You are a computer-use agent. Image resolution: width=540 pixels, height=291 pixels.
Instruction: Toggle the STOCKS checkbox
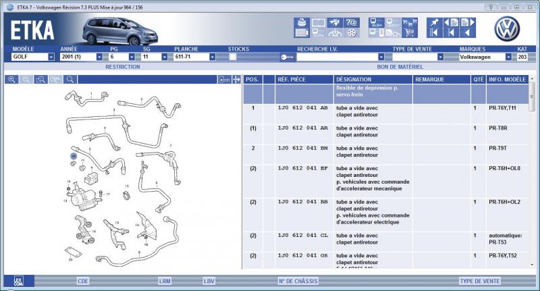pos(233,57)
